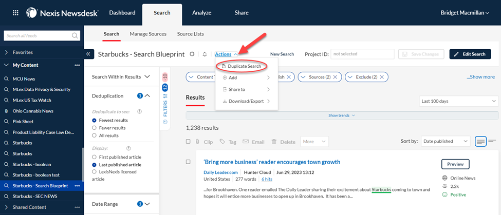Open Bridget Macmillan user menu
The height and width of the screenshot is (215, 501).
click(x=465, y=13)
